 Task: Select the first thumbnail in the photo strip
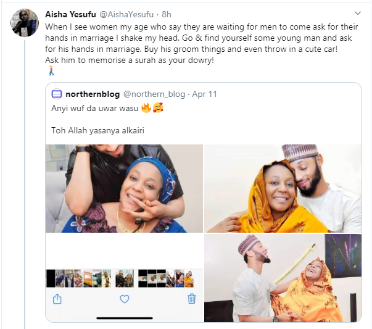tap(51, 278)
